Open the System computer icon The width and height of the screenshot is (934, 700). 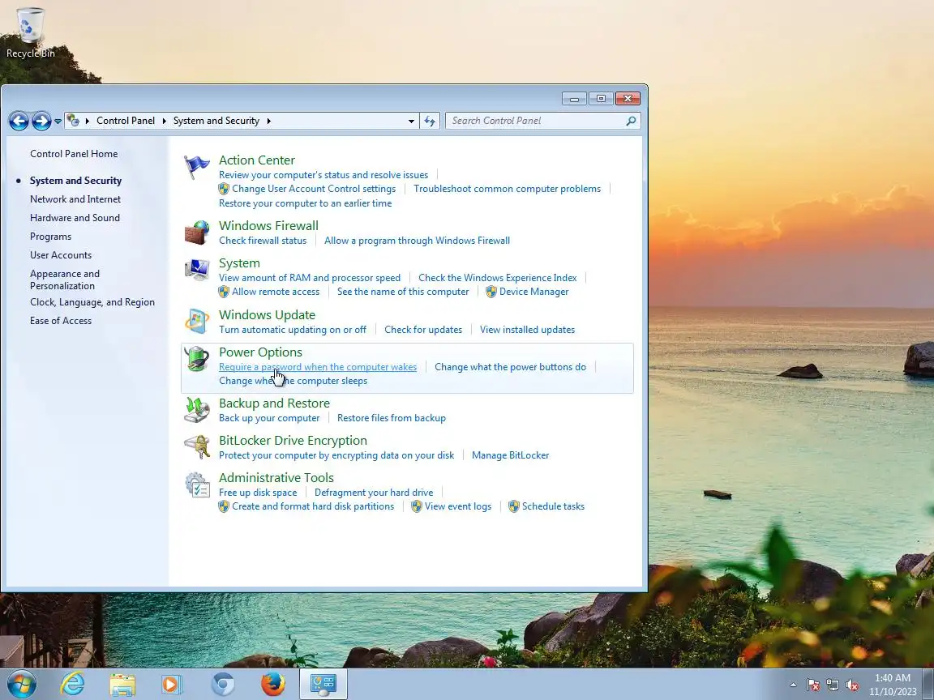point(196,270)
